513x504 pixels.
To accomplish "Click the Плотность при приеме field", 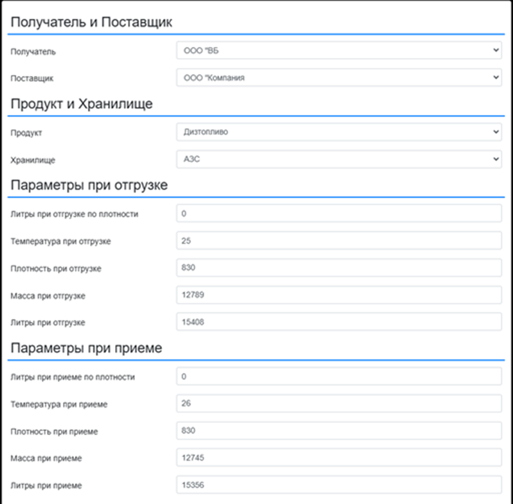I will pyautogui.click(x=339, y=430).
